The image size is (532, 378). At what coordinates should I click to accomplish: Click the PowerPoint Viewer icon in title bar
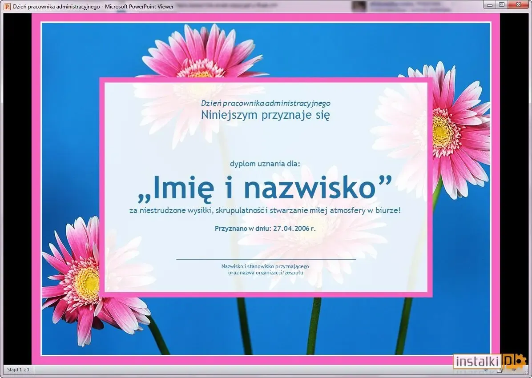6,6
